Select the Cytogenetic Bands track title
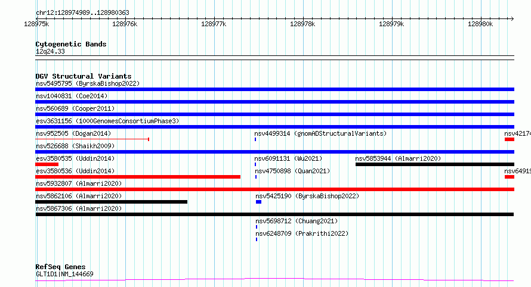 (71, 44)
